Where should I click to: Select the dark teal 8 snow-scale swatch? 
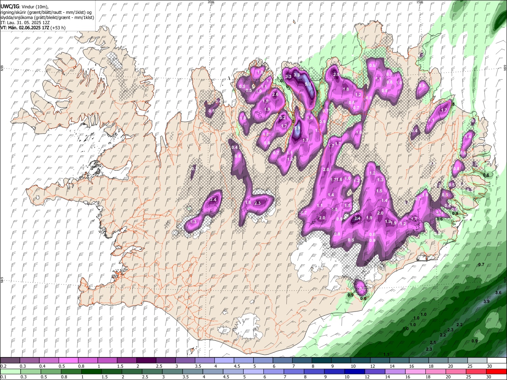322,361
